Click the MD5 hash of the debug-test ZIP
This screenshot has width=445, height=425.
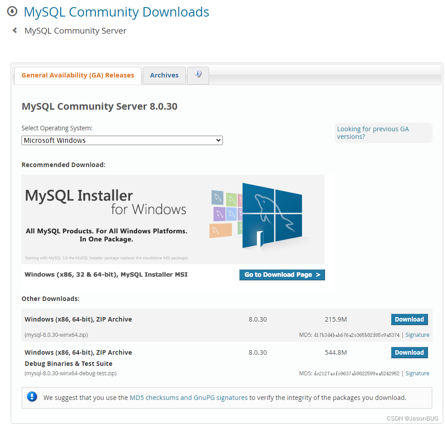[356, 373]
